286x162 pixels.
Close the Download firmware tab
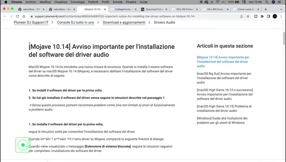click(x=166, y=9)
